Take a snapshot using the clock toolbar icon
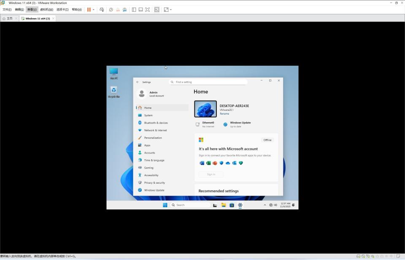The width and height of the screenshot is (405, 260). point(111,9)
